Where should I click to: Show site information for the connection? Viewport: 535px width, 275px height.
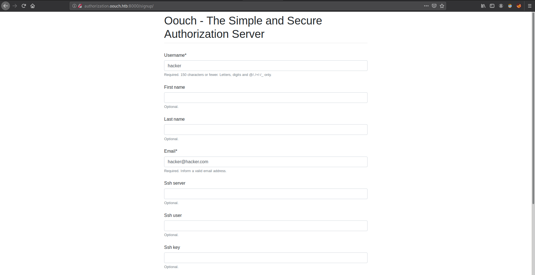74,6
